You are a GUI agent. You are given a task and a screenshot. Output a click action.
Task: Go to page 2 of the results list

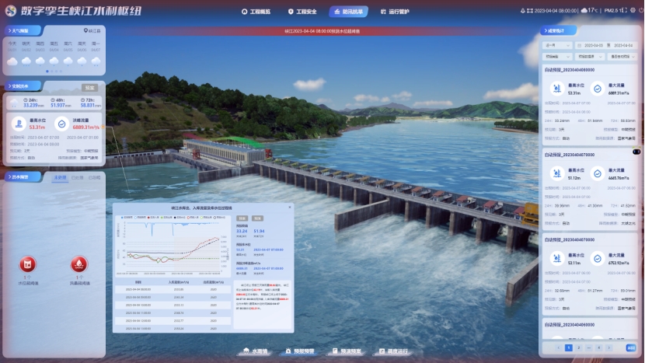(578, 347)
